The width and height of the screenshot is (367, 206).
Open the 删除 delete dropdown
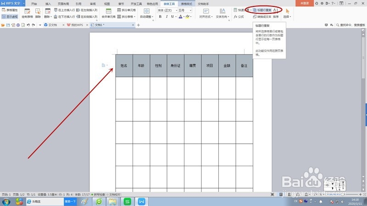(x=48, y=13)
